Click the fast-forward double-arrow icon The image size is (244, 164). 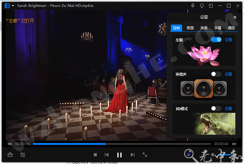coord(234,144)
